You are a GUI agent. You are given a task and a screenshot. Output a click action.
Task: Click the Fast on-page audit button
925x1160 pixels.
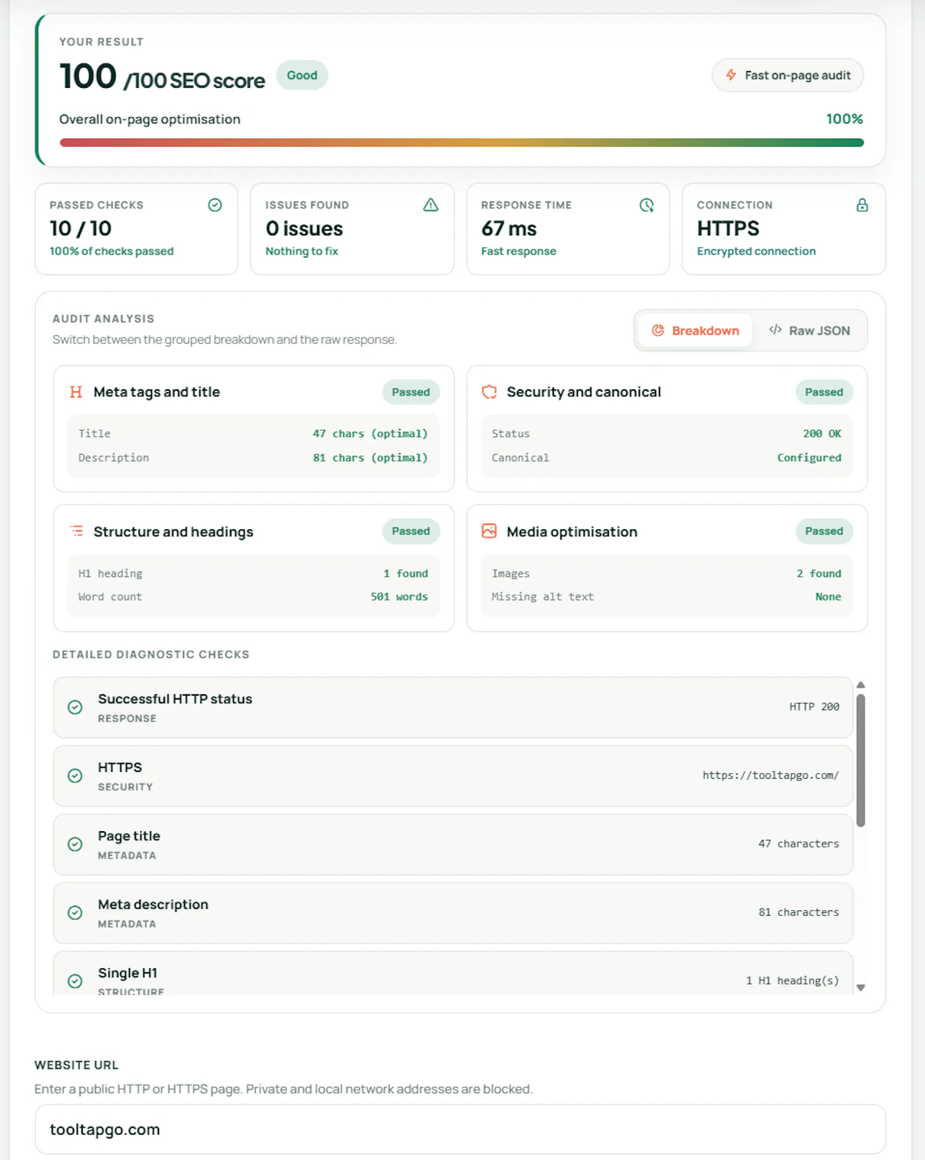787,75
